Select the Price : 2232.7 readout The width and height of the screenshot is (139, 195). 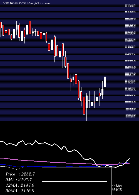(20, 174)
